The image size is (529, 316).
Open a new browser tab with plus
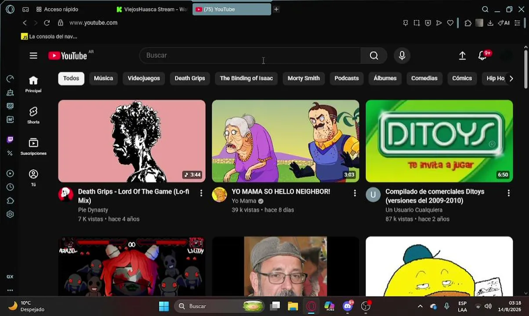coord(276,9)
